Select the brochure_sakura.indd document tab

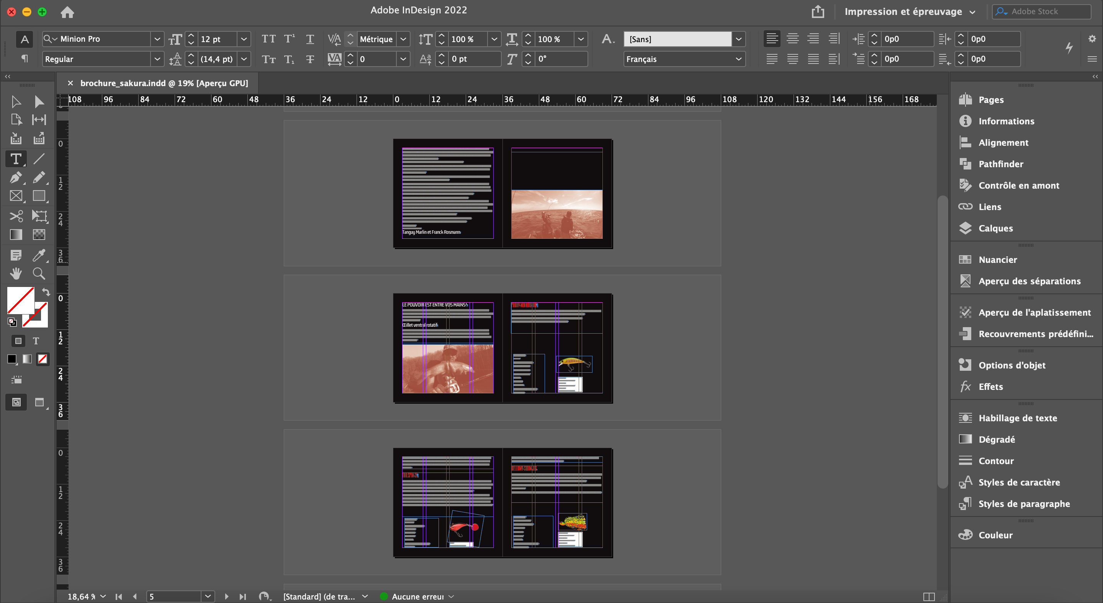[164, 83]
